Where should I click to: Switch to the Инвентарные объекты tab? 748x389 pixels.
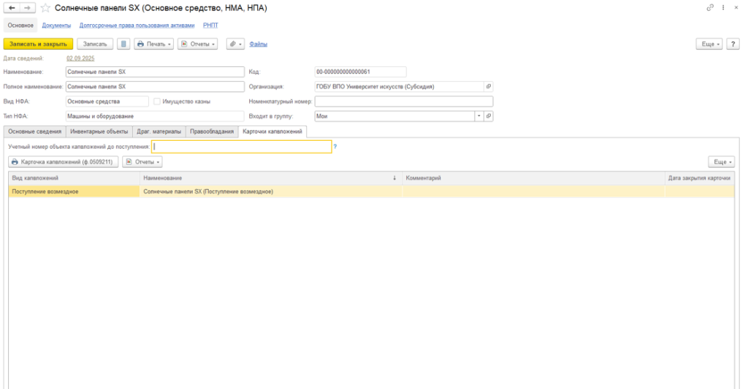coord(99,131)
